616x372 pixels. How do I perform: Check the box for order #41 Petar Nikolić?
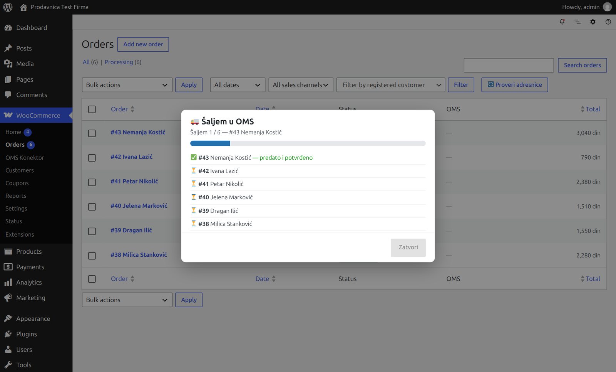coord(92,182)
